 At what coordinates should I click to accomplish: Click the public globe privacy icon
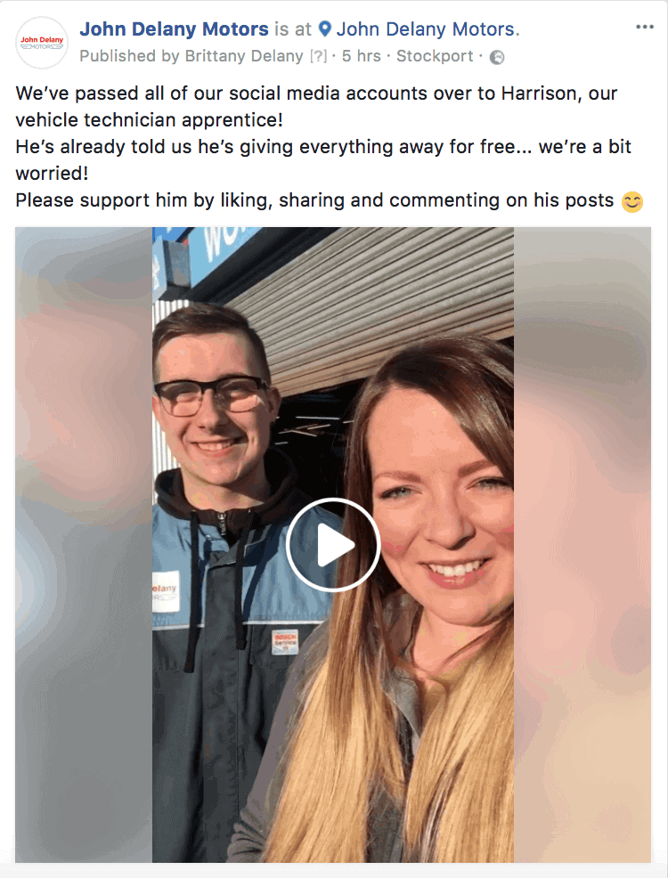[x=497, y=57]
